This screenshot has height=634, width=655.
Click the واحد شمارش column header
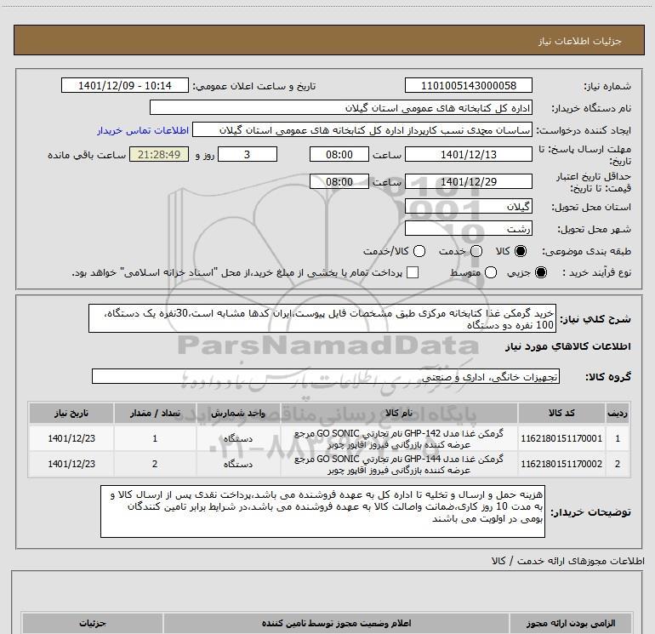(x=237, y=413)
